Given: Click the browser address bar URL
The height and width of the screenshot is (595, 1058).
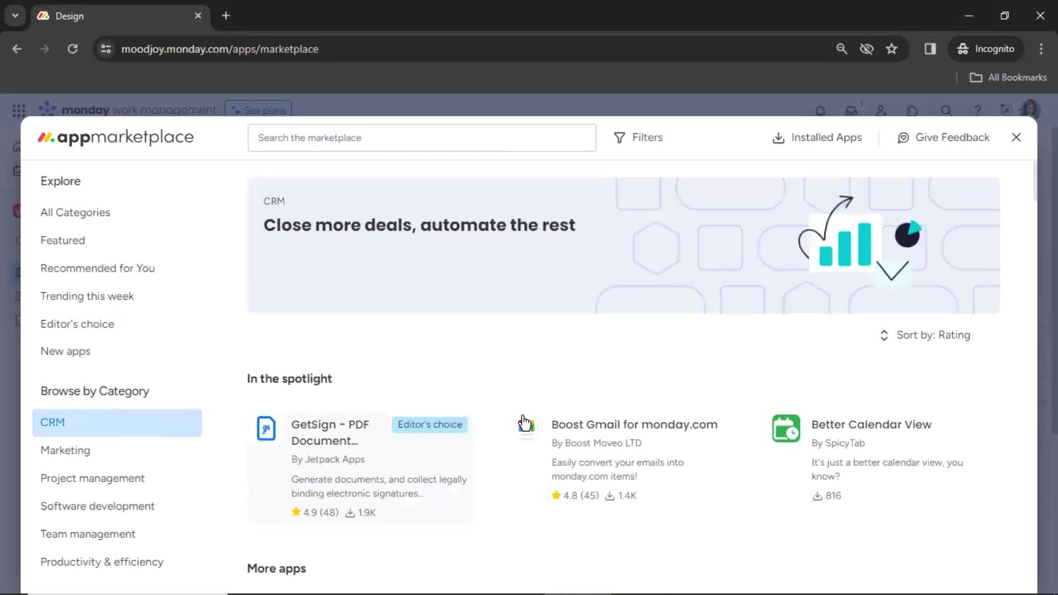Looking at the screenshot, I should click(x=219, y=49).
